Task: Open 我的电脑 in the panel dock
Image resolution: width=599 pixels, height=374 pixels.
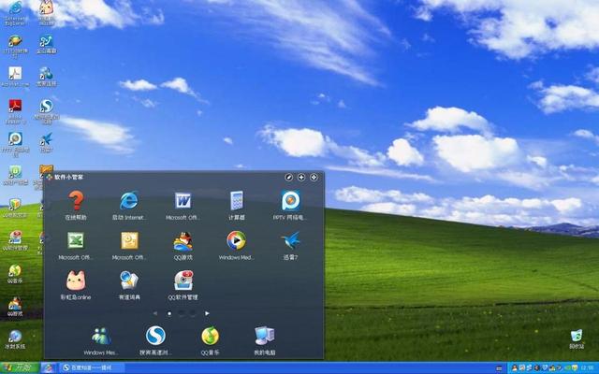Action: point(264,337)
